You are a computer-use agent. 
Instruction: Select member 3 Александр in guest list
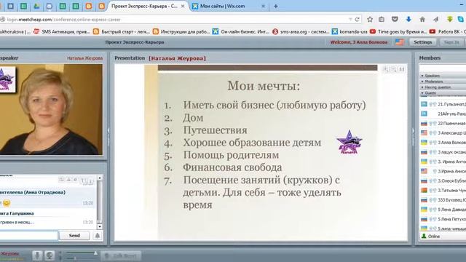coord(443,132)
